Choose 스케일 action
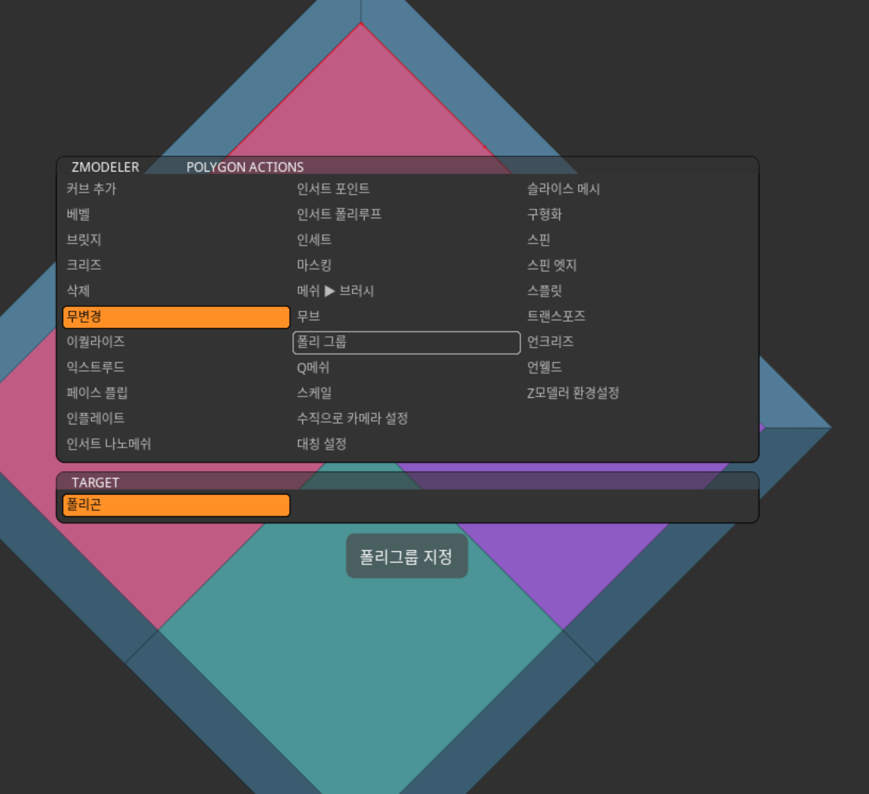Image resolution: width=869 pixels, height=794 pixels. [407, 393]
